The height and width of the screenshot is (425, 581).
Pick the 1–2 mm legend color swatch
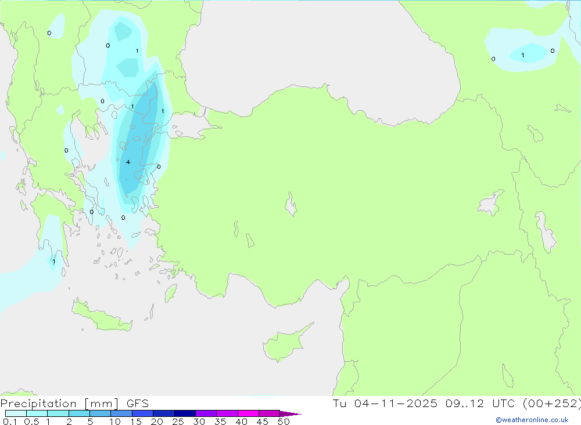pyautogui.click(x=58, y=413)
